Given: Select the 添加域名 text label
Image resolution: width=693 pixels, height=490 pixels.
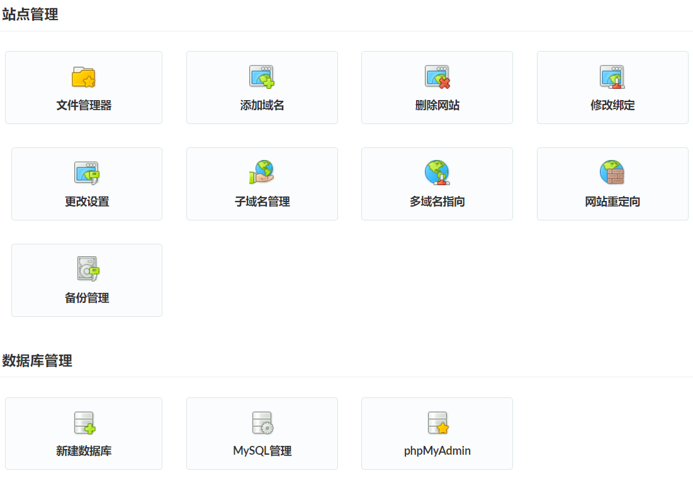Looking at the screenshot, I should pyautogui.click(x=262, y=105).
